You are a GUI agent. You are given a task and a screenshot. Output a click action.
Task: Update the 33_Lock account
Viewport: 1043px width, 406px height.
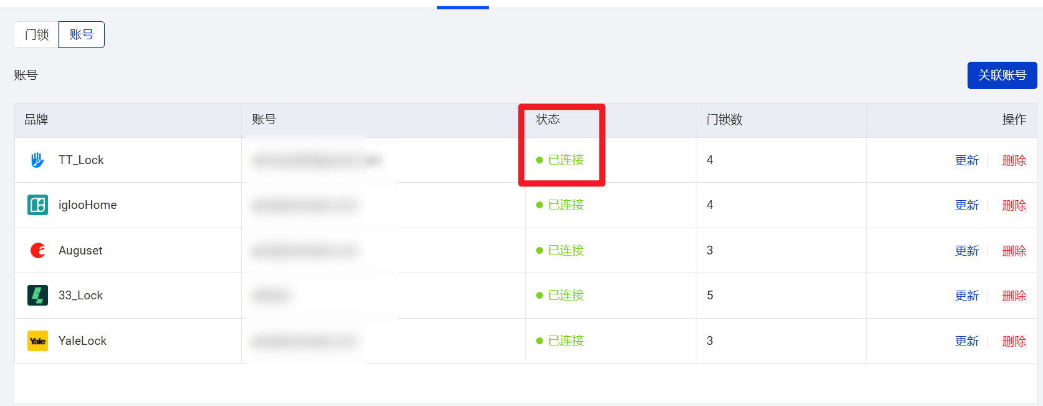point(967,296)
